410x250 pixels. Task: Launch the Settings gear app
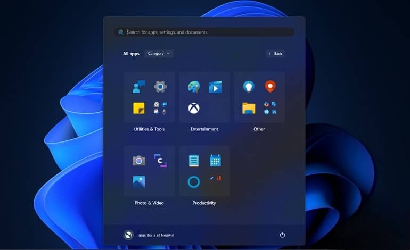160,87
